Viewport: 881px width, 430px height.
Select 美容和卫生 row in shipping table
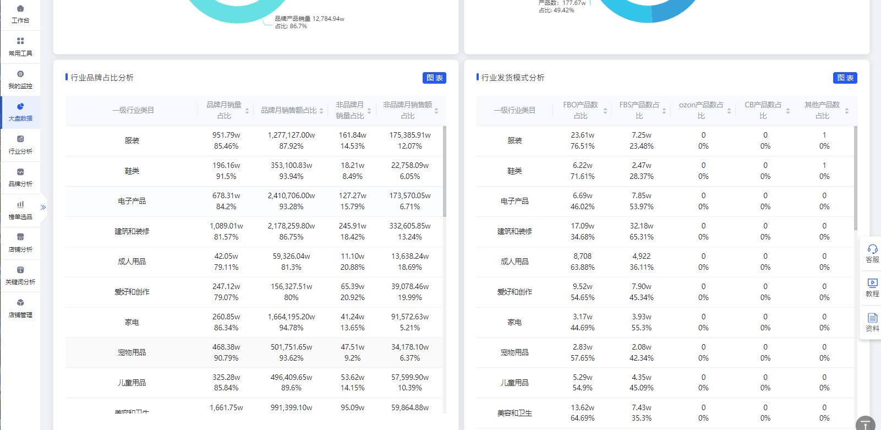[665, 413]
